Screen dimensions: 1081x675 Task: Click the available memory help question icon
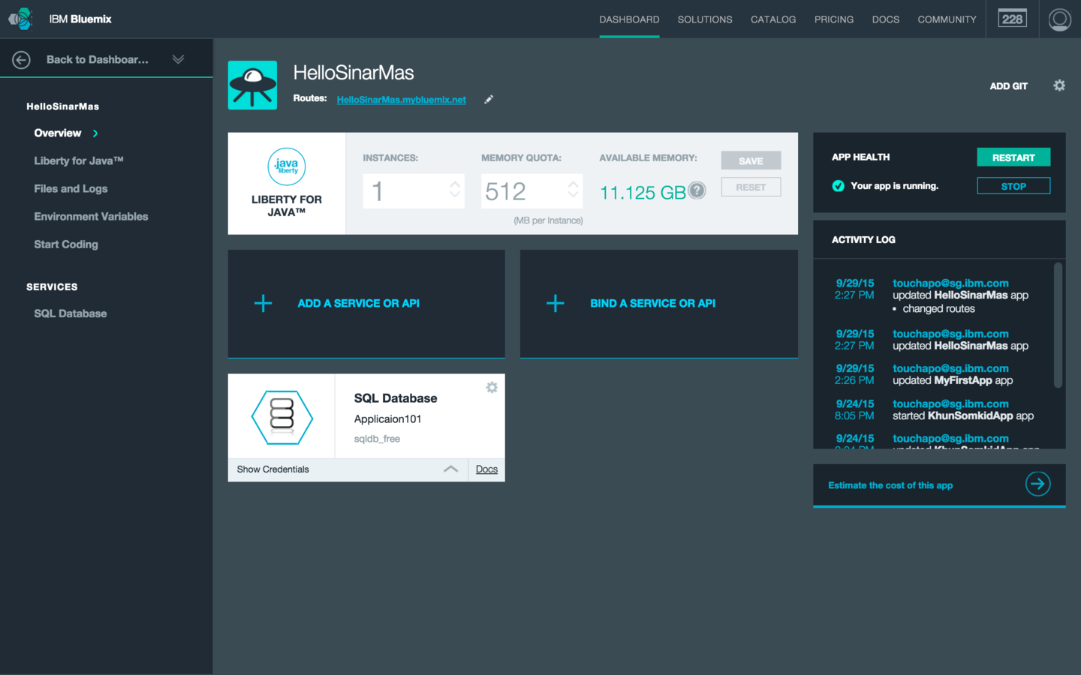tap(697, 190)
